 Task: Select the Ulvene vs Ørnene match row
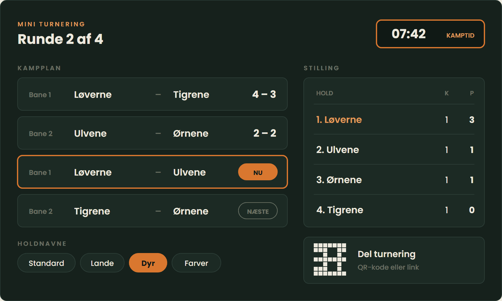click(152, 133)
